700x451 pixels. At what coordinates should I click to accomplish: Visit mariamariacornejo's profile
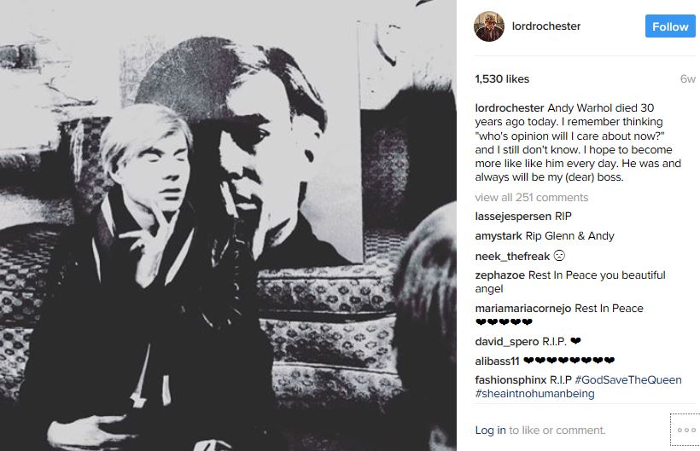coord(522,309)
